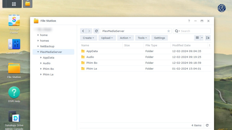Select PlexMediaServer in the folder tree
232x130 pixels.
51,52
